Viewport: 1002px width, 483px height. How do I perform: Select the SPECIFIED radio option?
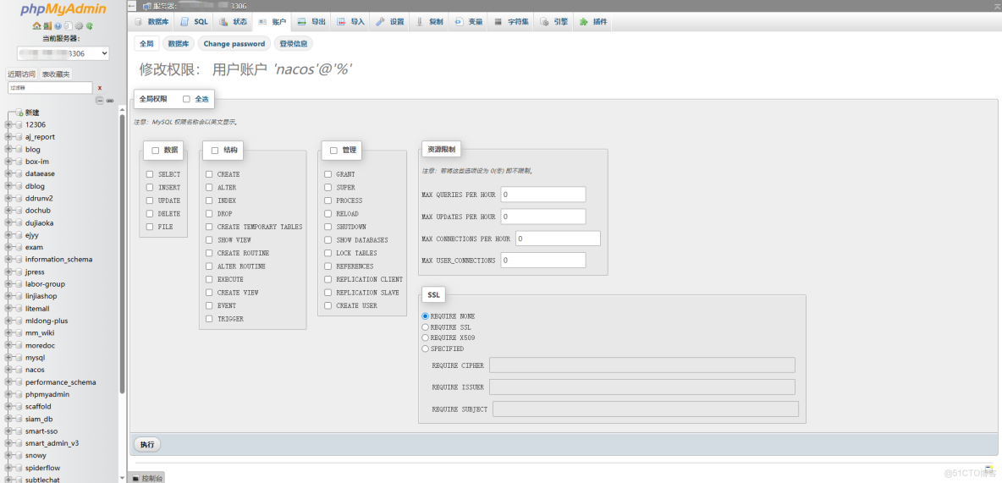click(426, 349)
